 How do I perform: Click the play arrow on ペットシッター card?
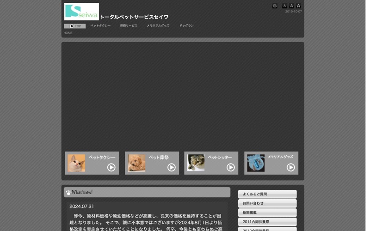pyautogui.click(x=231, y=167)
